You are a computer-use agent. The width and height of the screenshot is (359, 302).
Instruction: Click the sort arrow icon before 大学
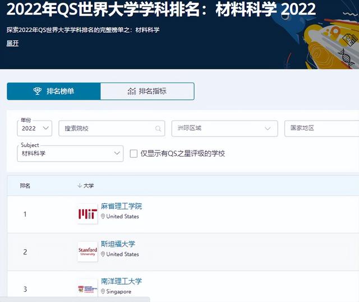coord(80,185)
